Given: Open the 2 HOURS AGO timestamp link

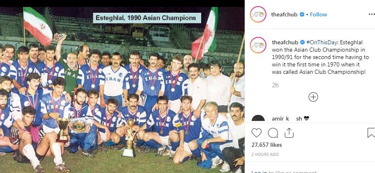Looking at the screenshot, I should [x=265, y=154].
